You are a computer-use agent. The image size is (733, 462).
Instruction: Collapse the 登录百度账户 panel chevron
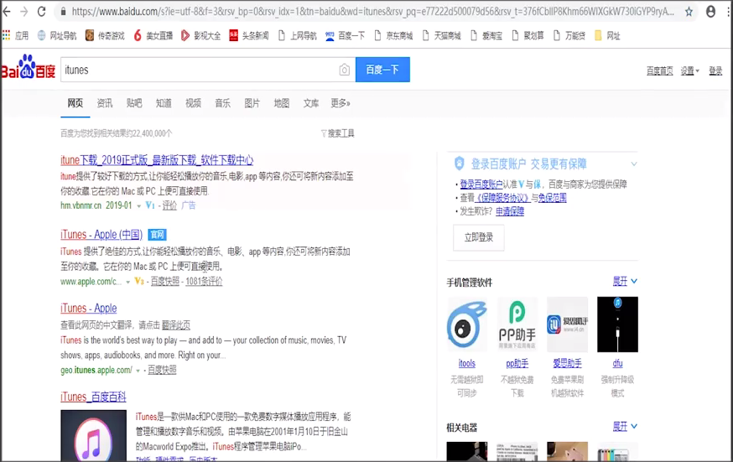(634, 164)
